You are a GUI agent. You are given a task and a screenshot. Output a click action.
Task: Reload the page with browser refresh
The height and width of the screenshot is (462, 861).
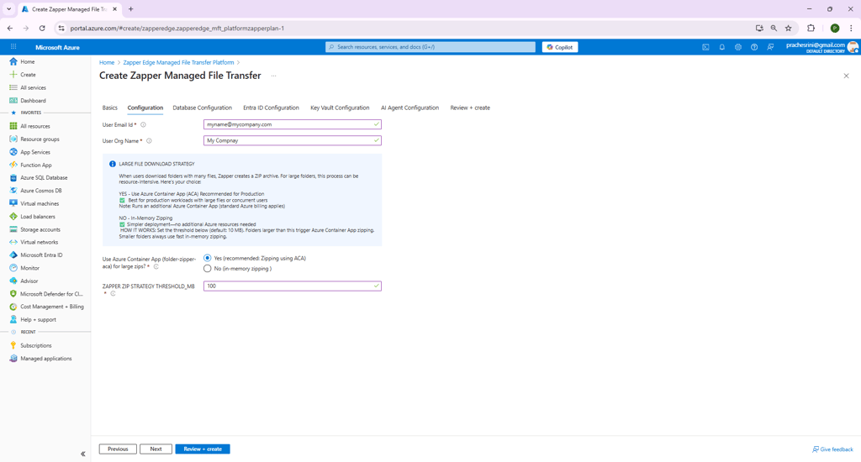click(42, 28)
